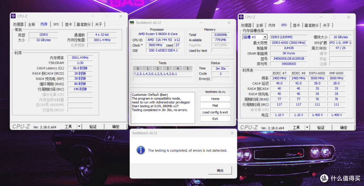Click the Mail button in TestMem5
This screenshot has height=186, width=364.
[x=215, y=105]
